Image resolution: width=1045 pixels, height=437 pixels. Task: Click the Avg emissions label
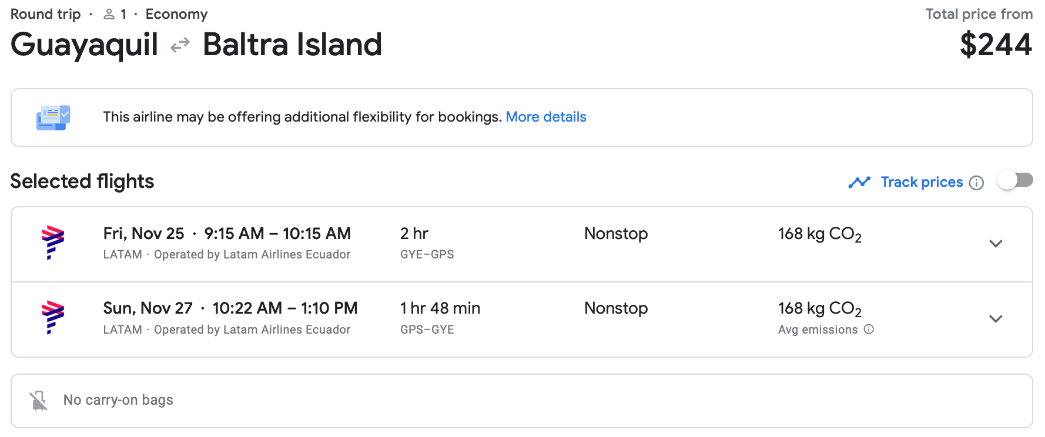pyautogui.click(x=818, y=330)
